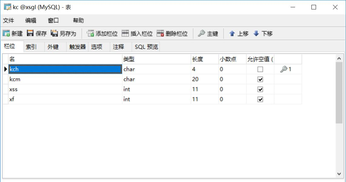346x182 pixels.
Task: Click the 类型 column header
Action: coord(157,59)
